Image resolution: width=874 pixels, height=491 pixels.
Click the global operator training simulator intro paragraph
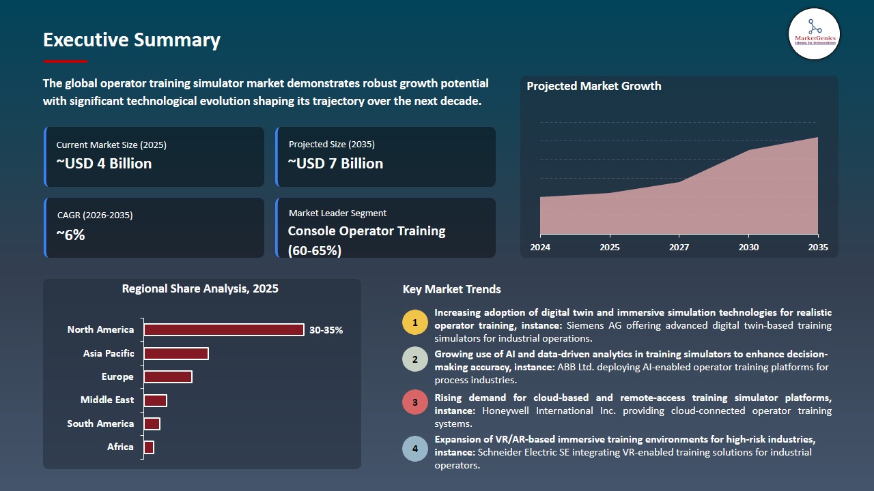[x=266, y=93]
